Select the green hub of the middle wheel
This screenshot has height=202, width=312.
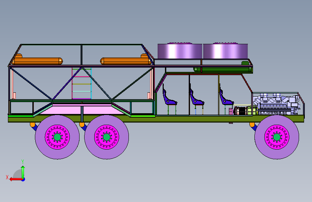[x=107, y=137]
